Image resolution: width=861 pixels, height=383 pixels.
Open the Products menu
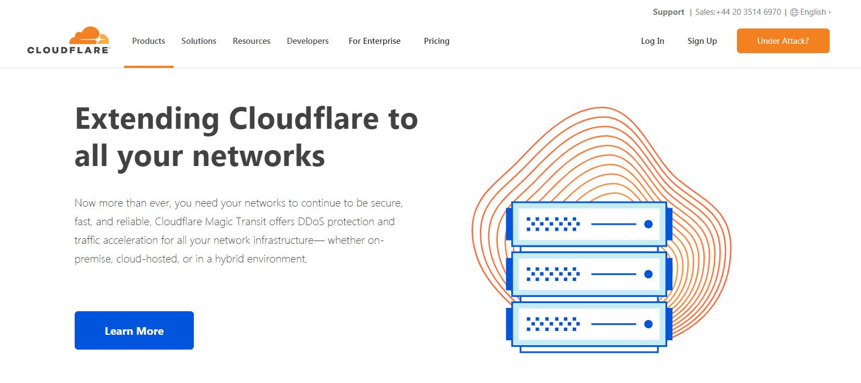coord(149,41)
